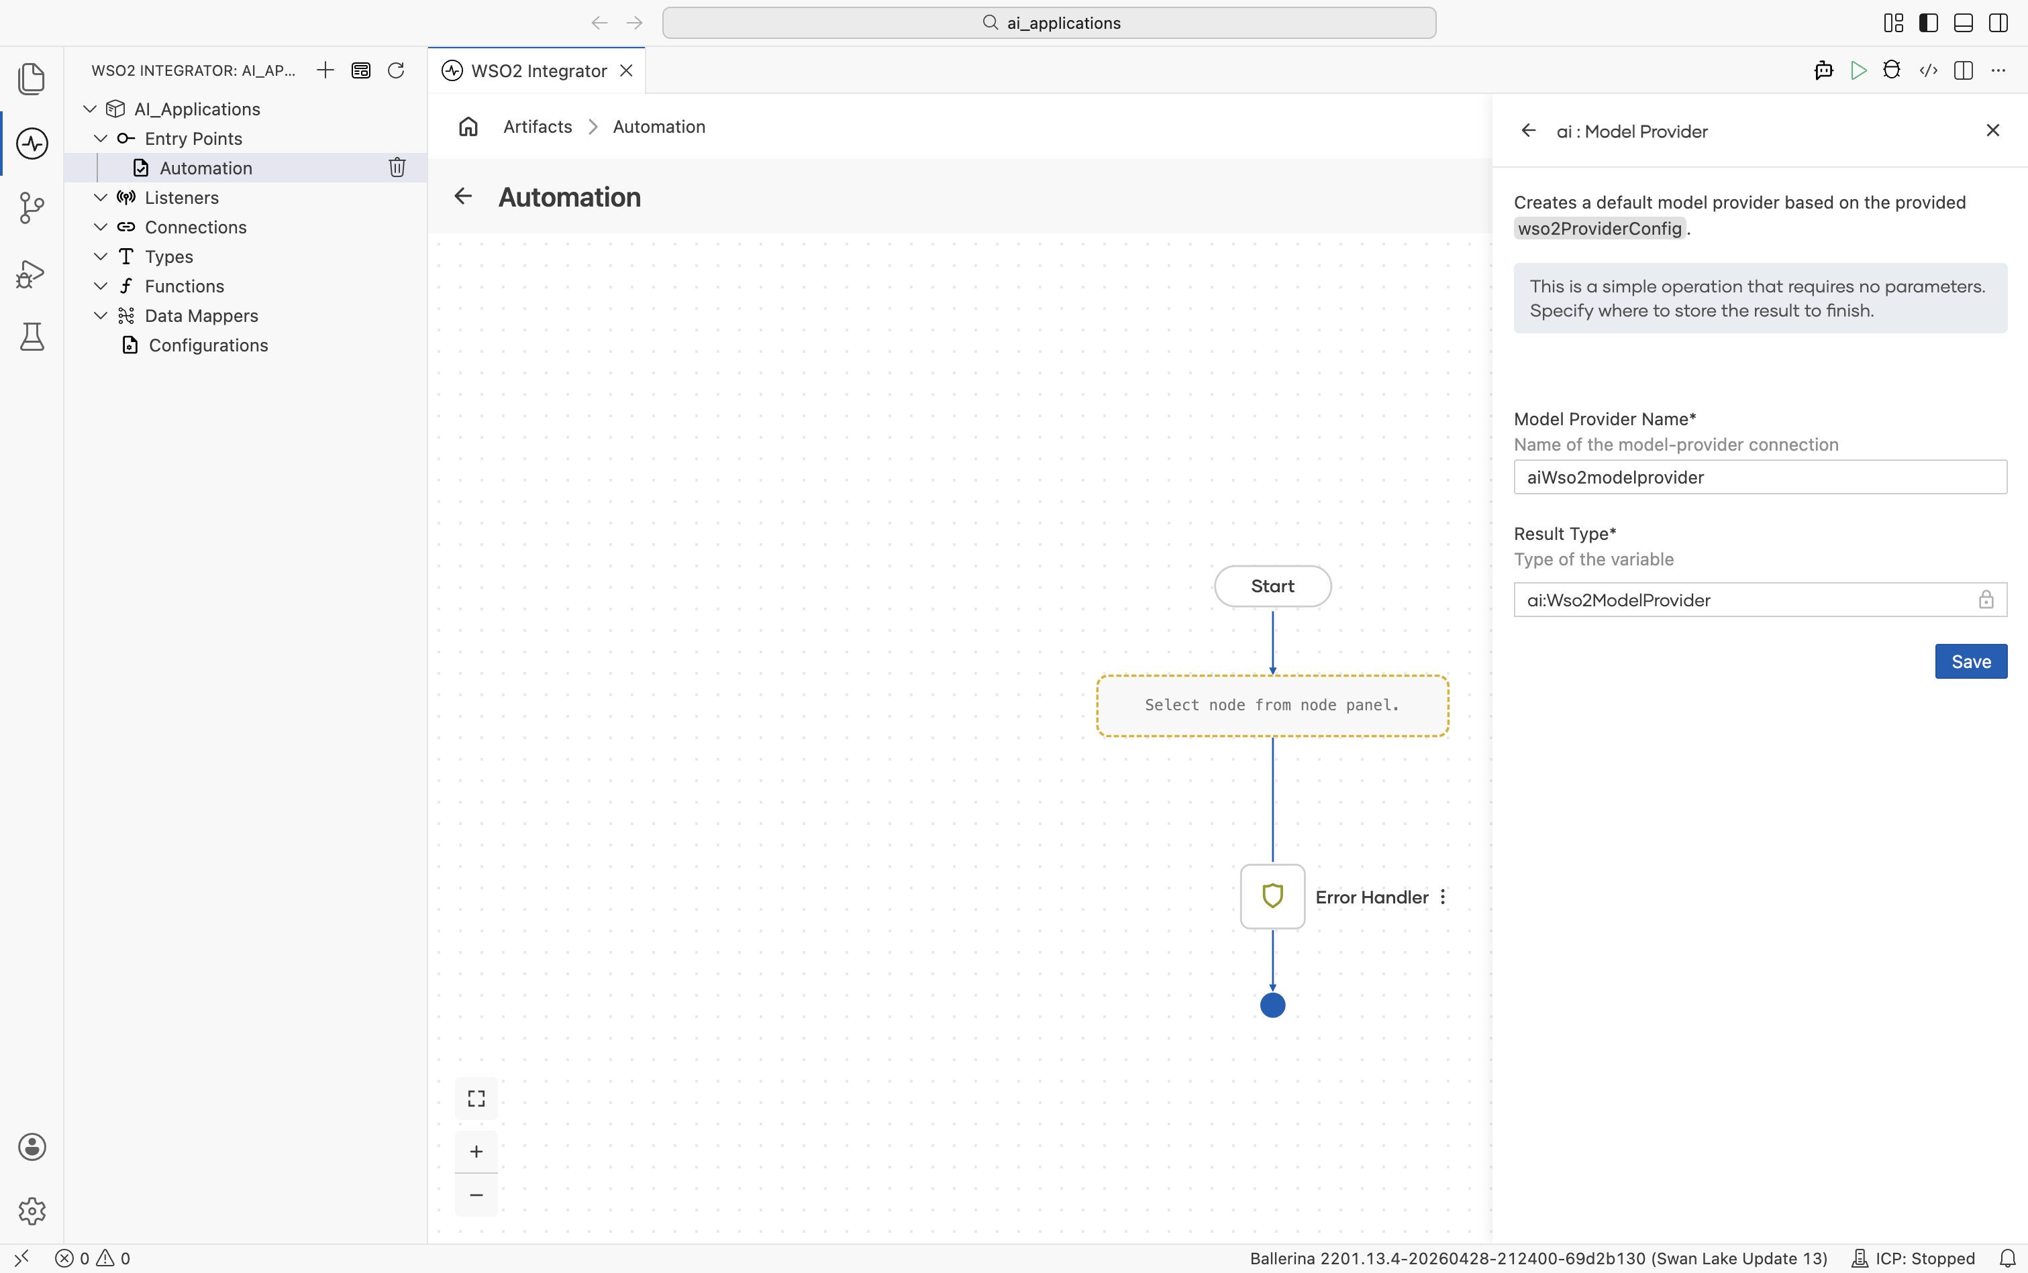Open the Accounts menu icon
The height and width of the screenshot is (1273, 2028).
tap(32, 1147)
